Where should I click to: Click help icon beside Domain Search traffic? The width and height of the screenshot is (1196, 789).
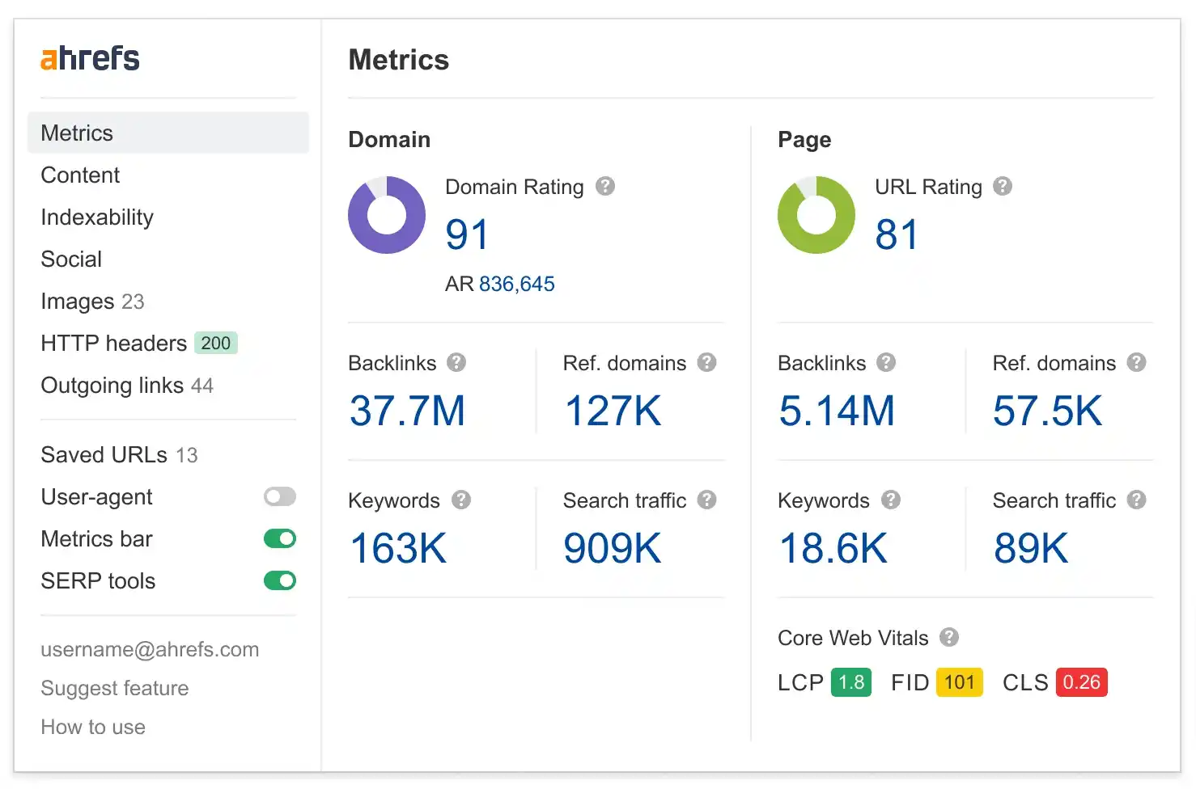pos(707,500)
